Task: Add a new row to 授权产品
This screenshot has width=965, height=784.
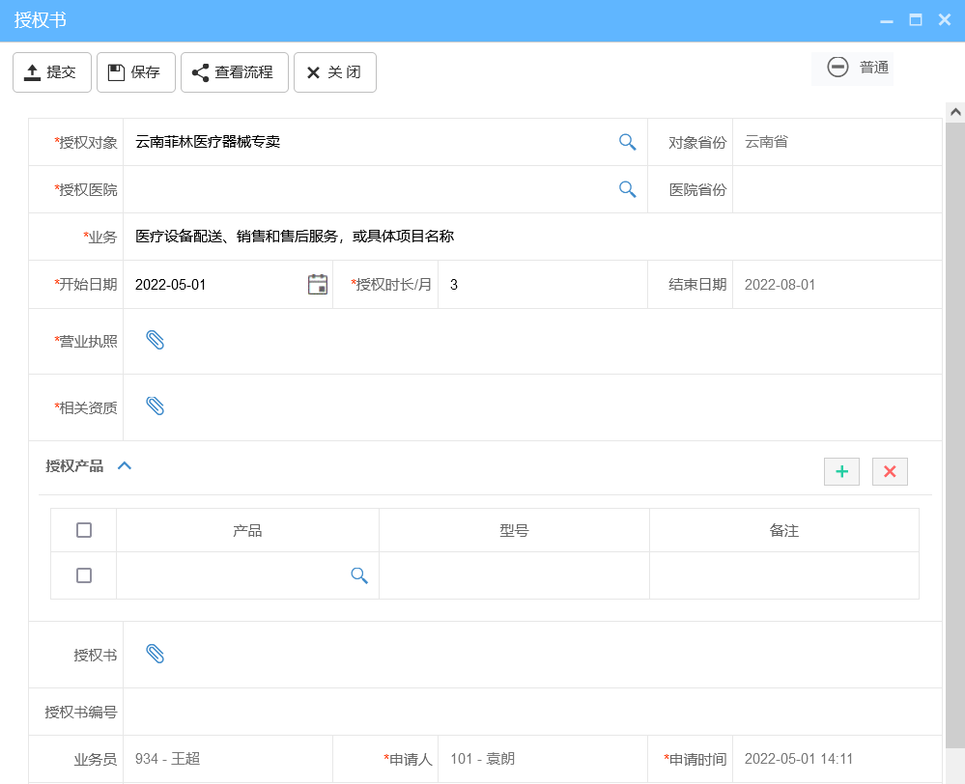Action: (x=840, y=471)
